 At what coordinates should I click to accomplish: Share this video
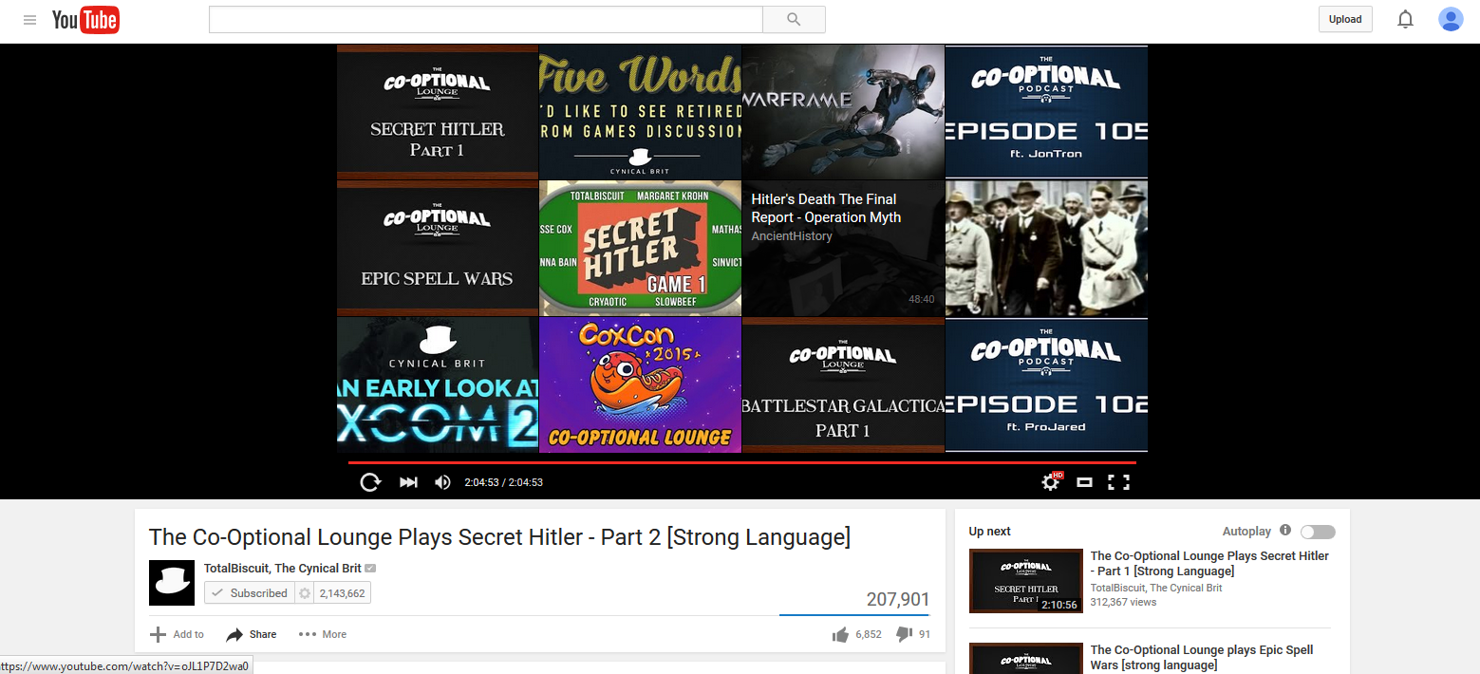point(252,634)
